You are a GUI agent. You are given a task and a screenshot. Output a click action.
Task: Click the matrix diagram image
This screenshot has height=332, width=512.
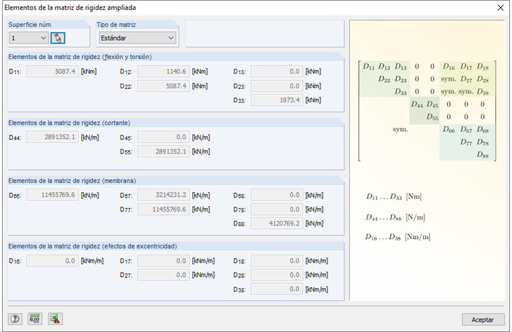[x=427, y=110]
